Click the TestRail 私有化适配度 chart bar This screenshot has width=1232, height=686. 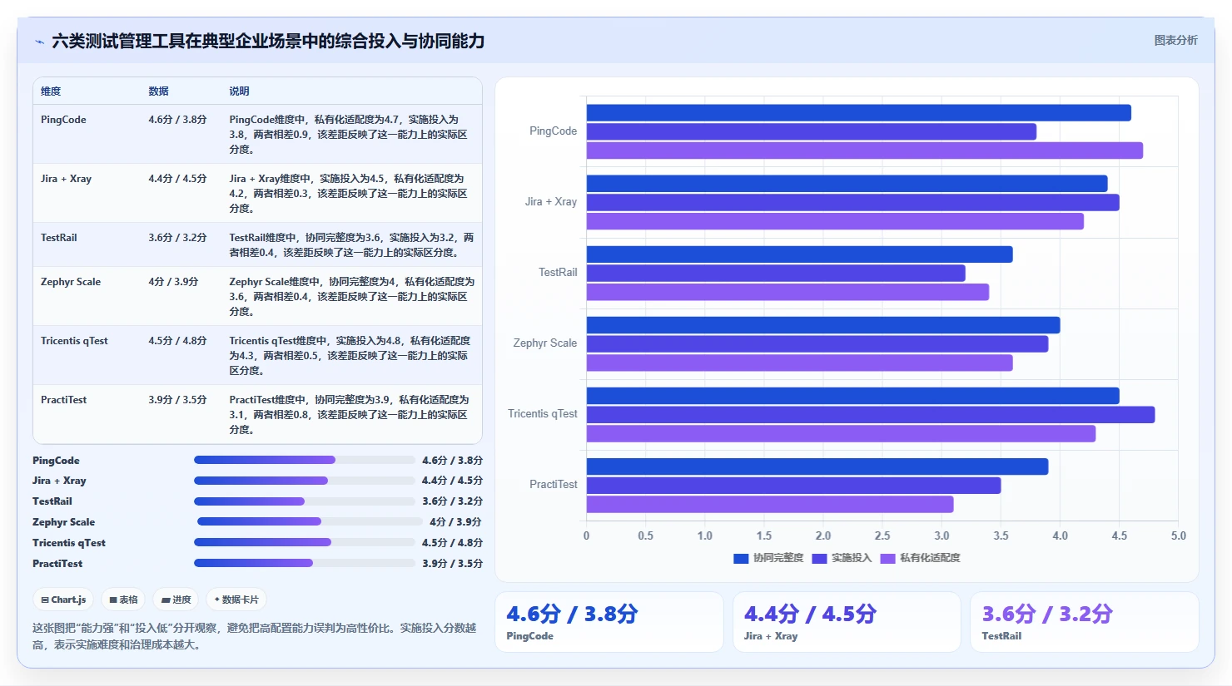click(x=787, y=292)
